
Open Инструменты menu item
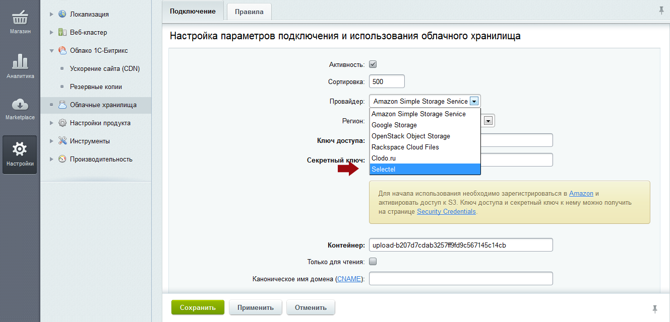90,141
